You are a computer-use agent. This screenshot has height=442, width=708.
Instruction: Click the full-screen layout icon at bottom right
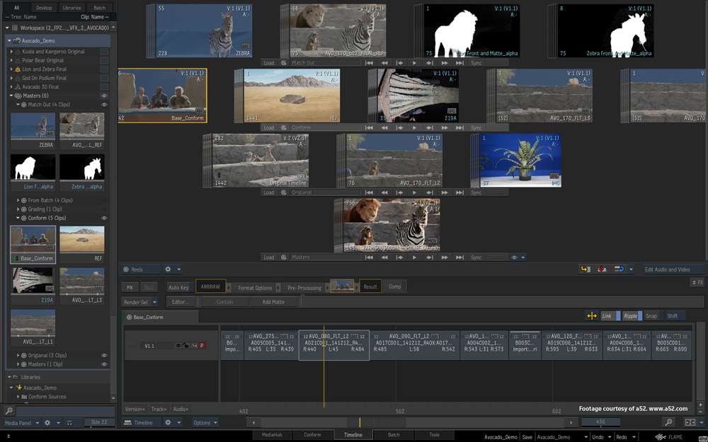[690, 422]
